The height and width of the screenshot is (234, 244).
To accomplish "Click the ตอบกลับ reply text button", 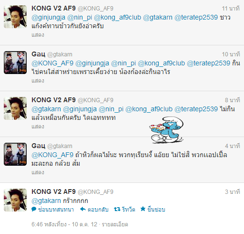I will [x=98, y=209].
